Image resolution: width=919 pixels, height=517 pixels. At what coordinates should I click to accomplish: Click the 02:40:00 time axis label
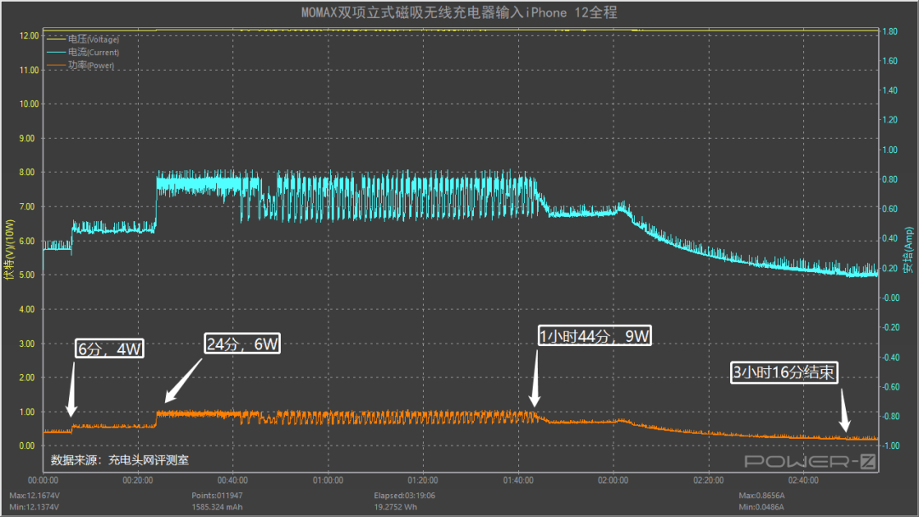803,480
